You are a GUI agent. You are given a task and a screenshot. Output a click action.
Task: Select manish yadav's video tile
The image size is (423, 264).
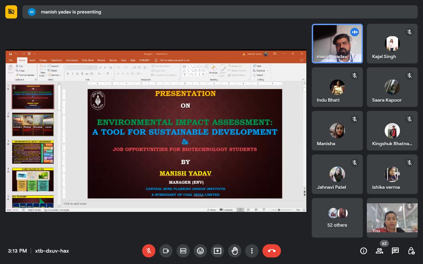coord(337,43)
